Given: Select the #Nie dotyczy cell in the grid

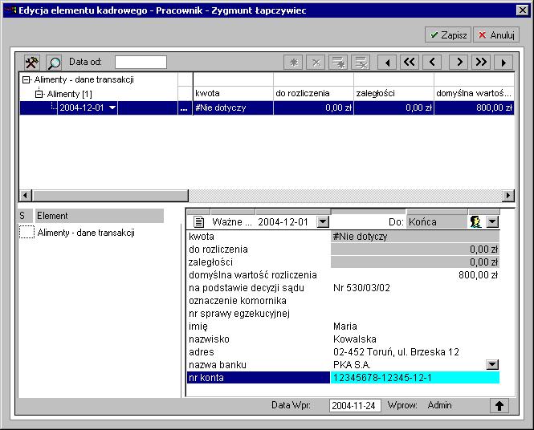Looking at the screenshot, I should click(x=233, y=107).
